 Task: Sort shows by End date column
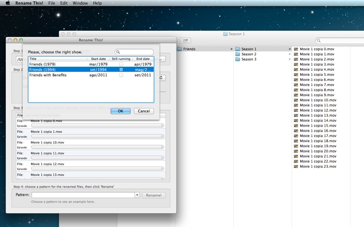click(x=143, y=59)
